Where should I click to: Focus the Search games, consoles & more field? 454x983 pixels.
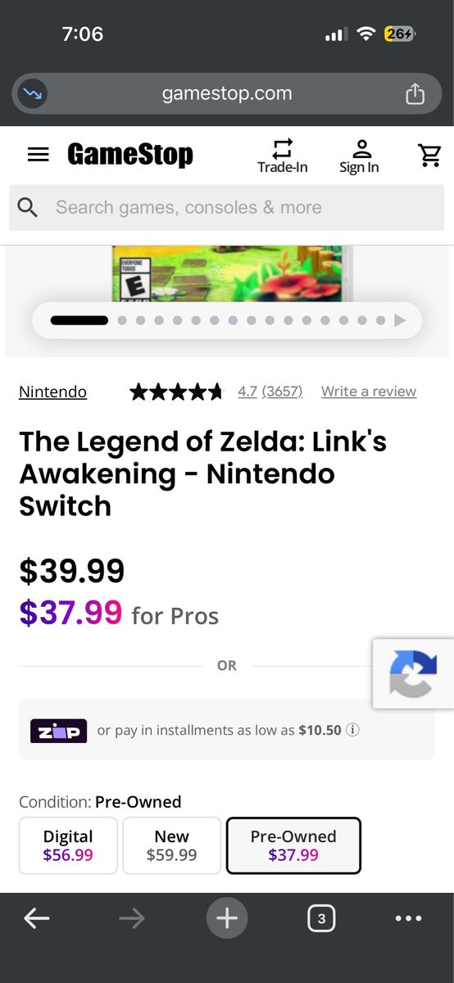227,207
